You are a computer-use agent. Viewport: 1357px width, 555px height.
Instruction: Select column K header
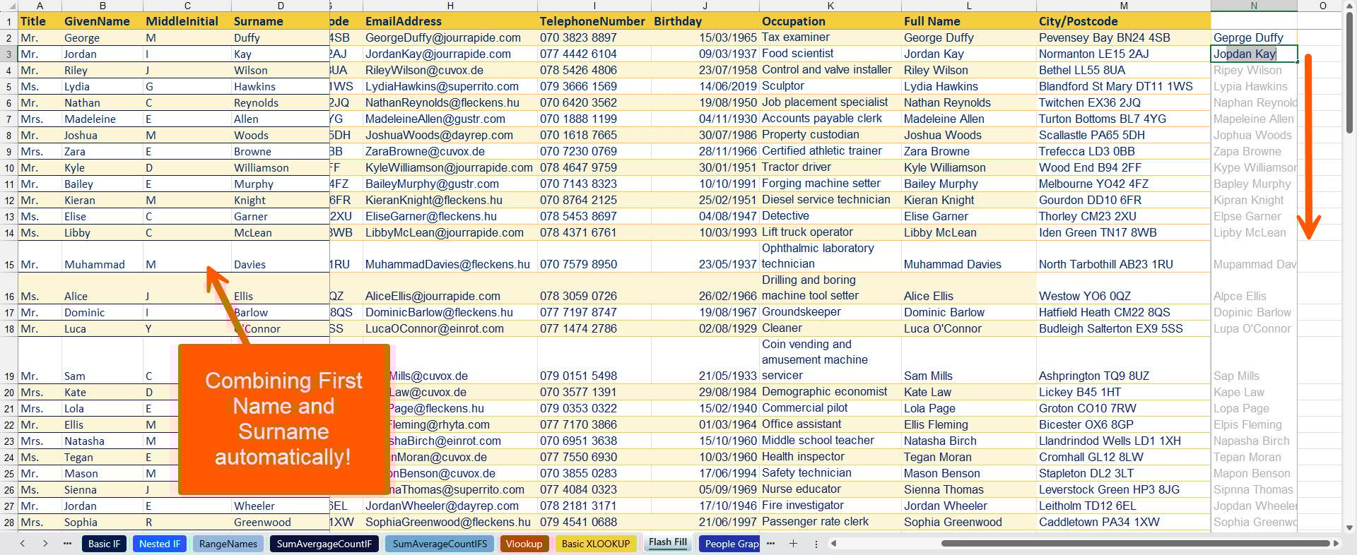pyautogui.click(x=830, y=6)
